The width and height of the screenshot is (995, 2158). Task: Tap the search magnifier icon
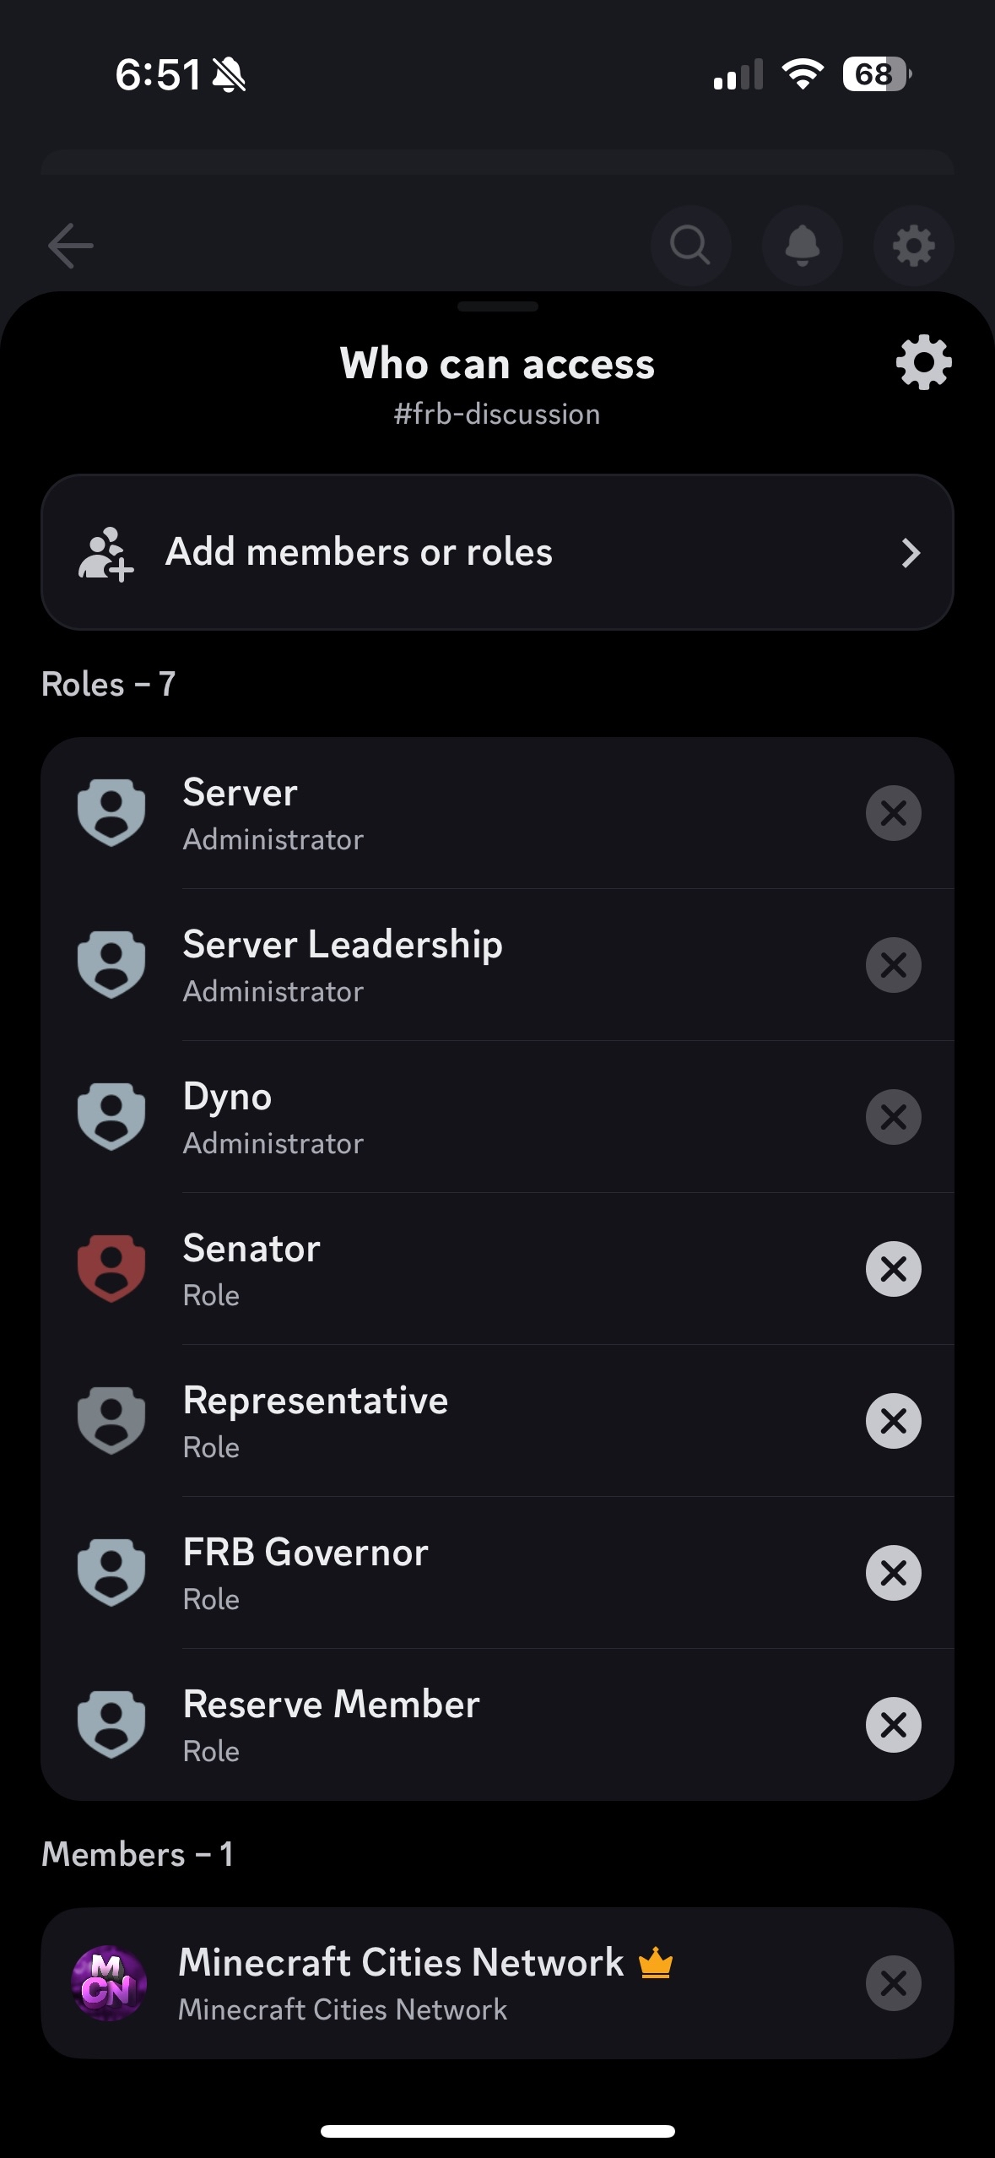pyautogui.click(x=690, y=246)
